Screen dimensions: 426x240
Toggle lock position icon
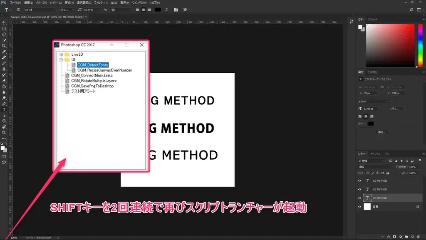(378, 173)
